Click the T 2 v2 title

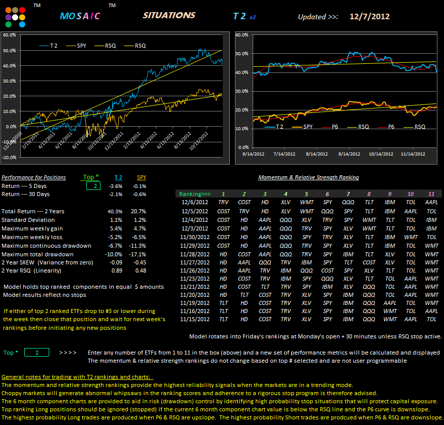tap(245, 16)
